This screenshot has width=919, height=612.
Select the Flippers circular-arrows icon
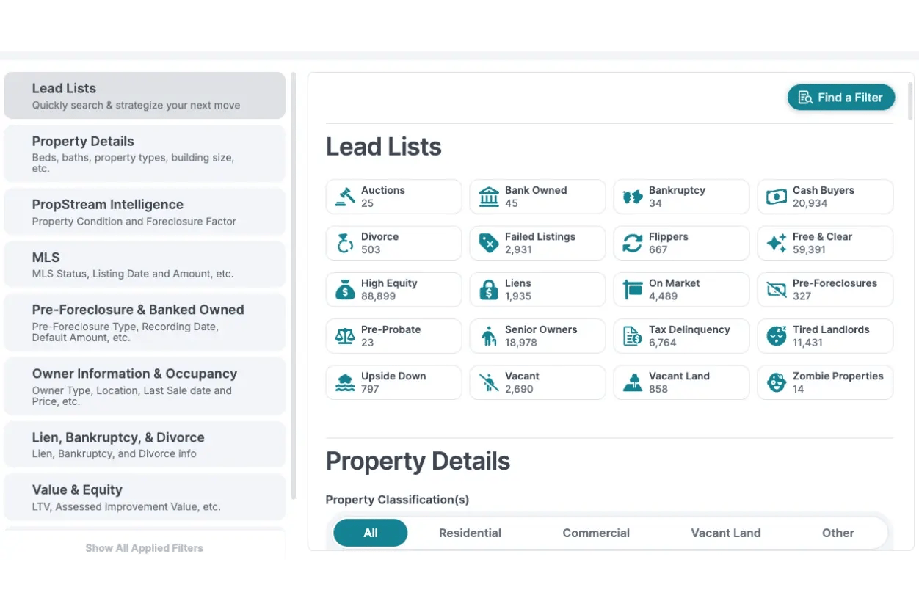[633, 242]
